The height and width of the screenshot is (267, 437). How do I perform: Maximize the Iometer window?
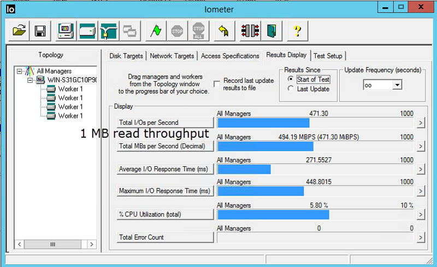(401, 7)
